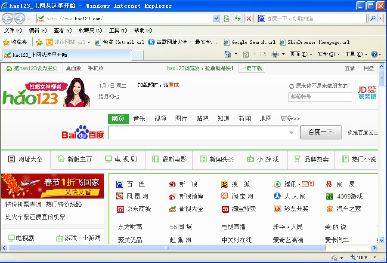Click the RSS feeds icon
The image size is (387, 263).
click(246, 54)
